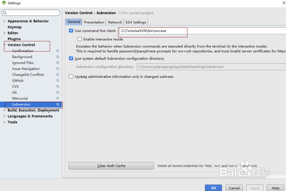The width and height of the screenshot is (286, 191).
Task: Collapse the Version Control section
Action: (x=5, y=45)
